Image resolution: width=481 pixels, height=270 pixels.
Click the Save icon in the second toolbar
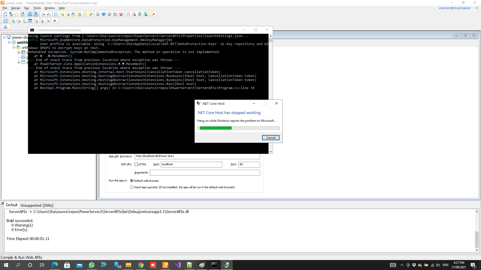click(x=5, y=21)
